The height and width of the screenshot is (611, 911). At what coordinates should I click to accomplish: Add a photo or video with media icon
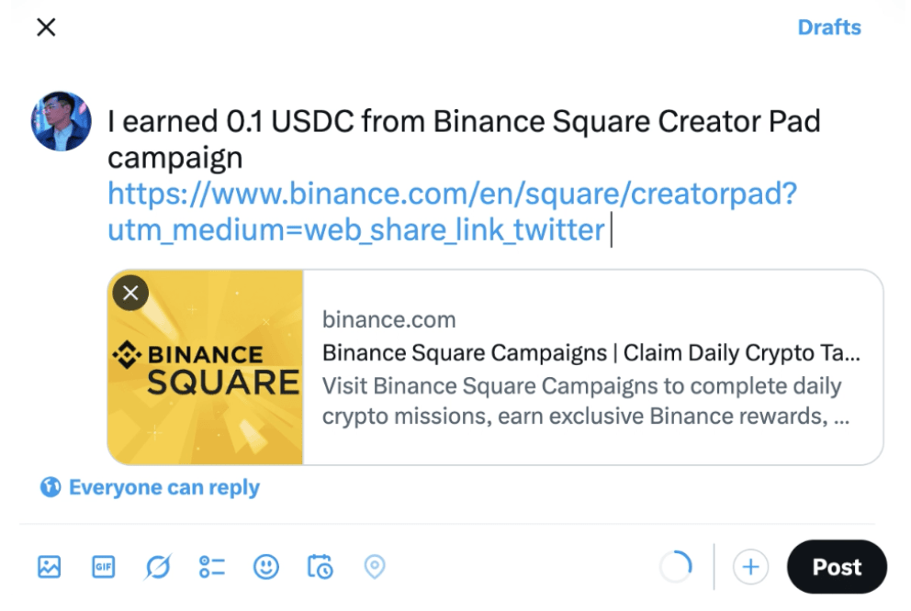(49, 567)
